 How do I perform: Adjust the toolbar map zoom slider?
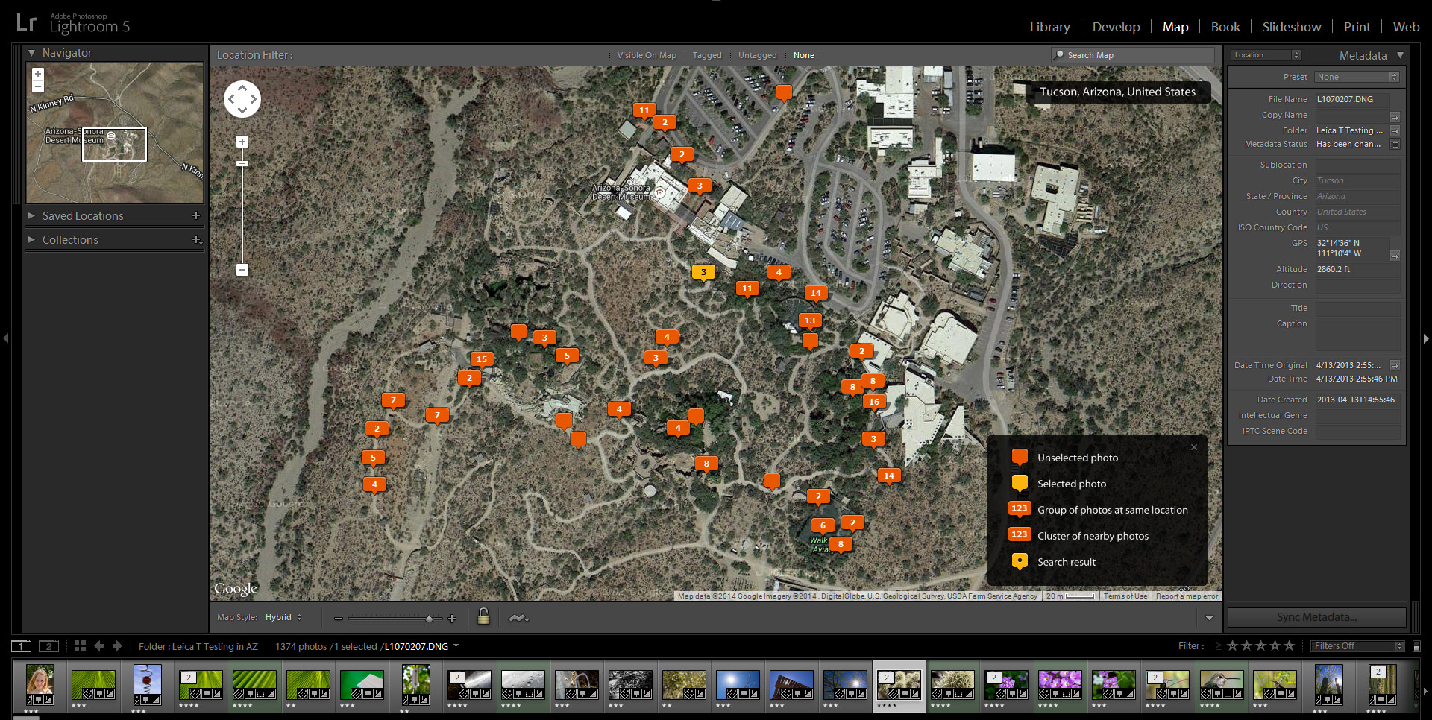395,619
